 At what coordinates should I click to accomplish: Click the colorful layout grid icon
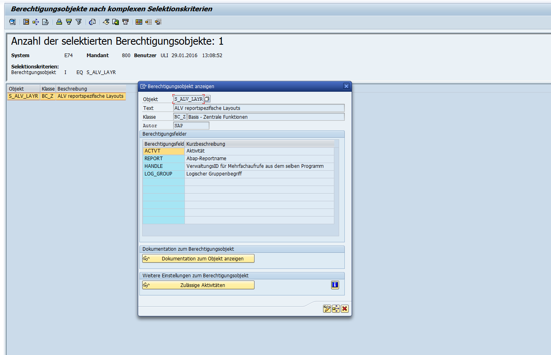[x=139, y=22]
